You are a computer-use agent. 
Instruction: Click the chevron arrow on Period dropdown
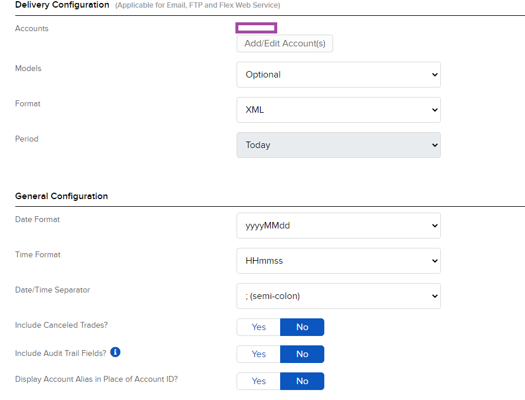[434, 145]
